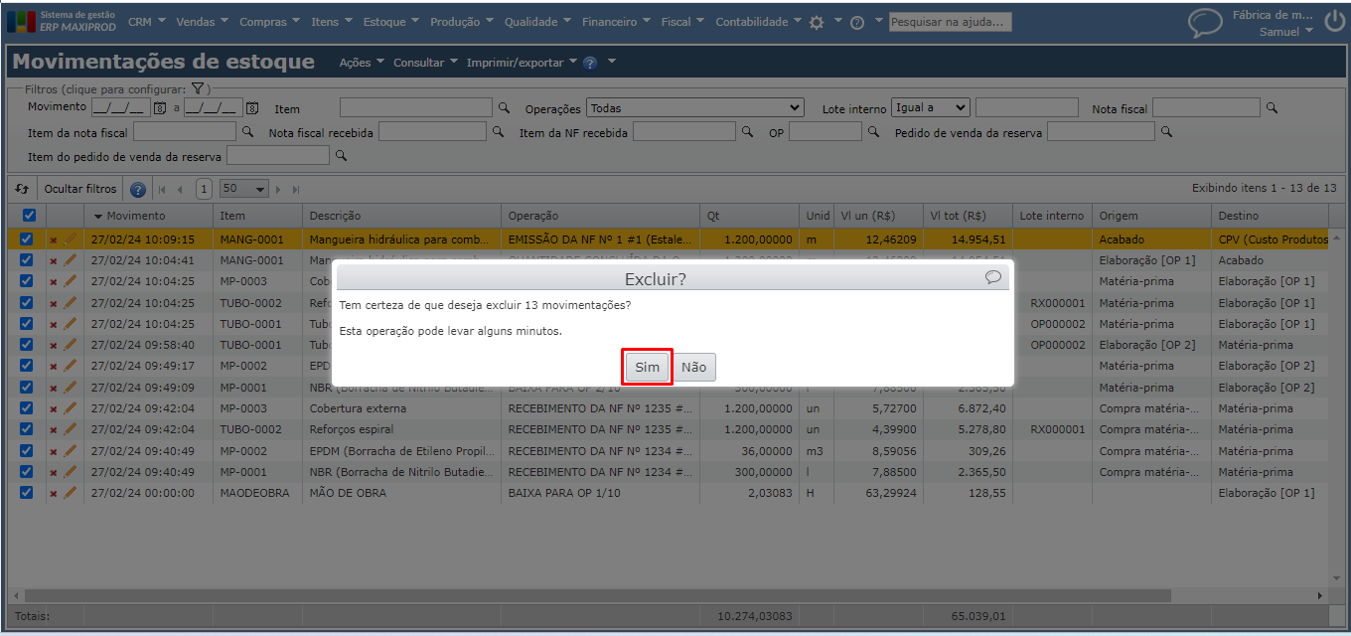Edit the MÃO DE OBRA row with pencil

(70, 493)
